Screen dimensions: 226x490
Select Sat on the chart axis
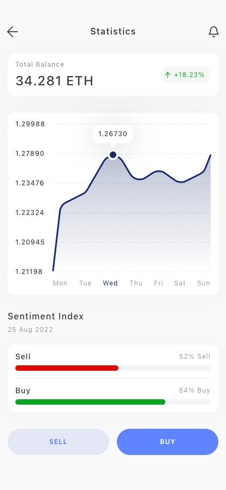180,283
